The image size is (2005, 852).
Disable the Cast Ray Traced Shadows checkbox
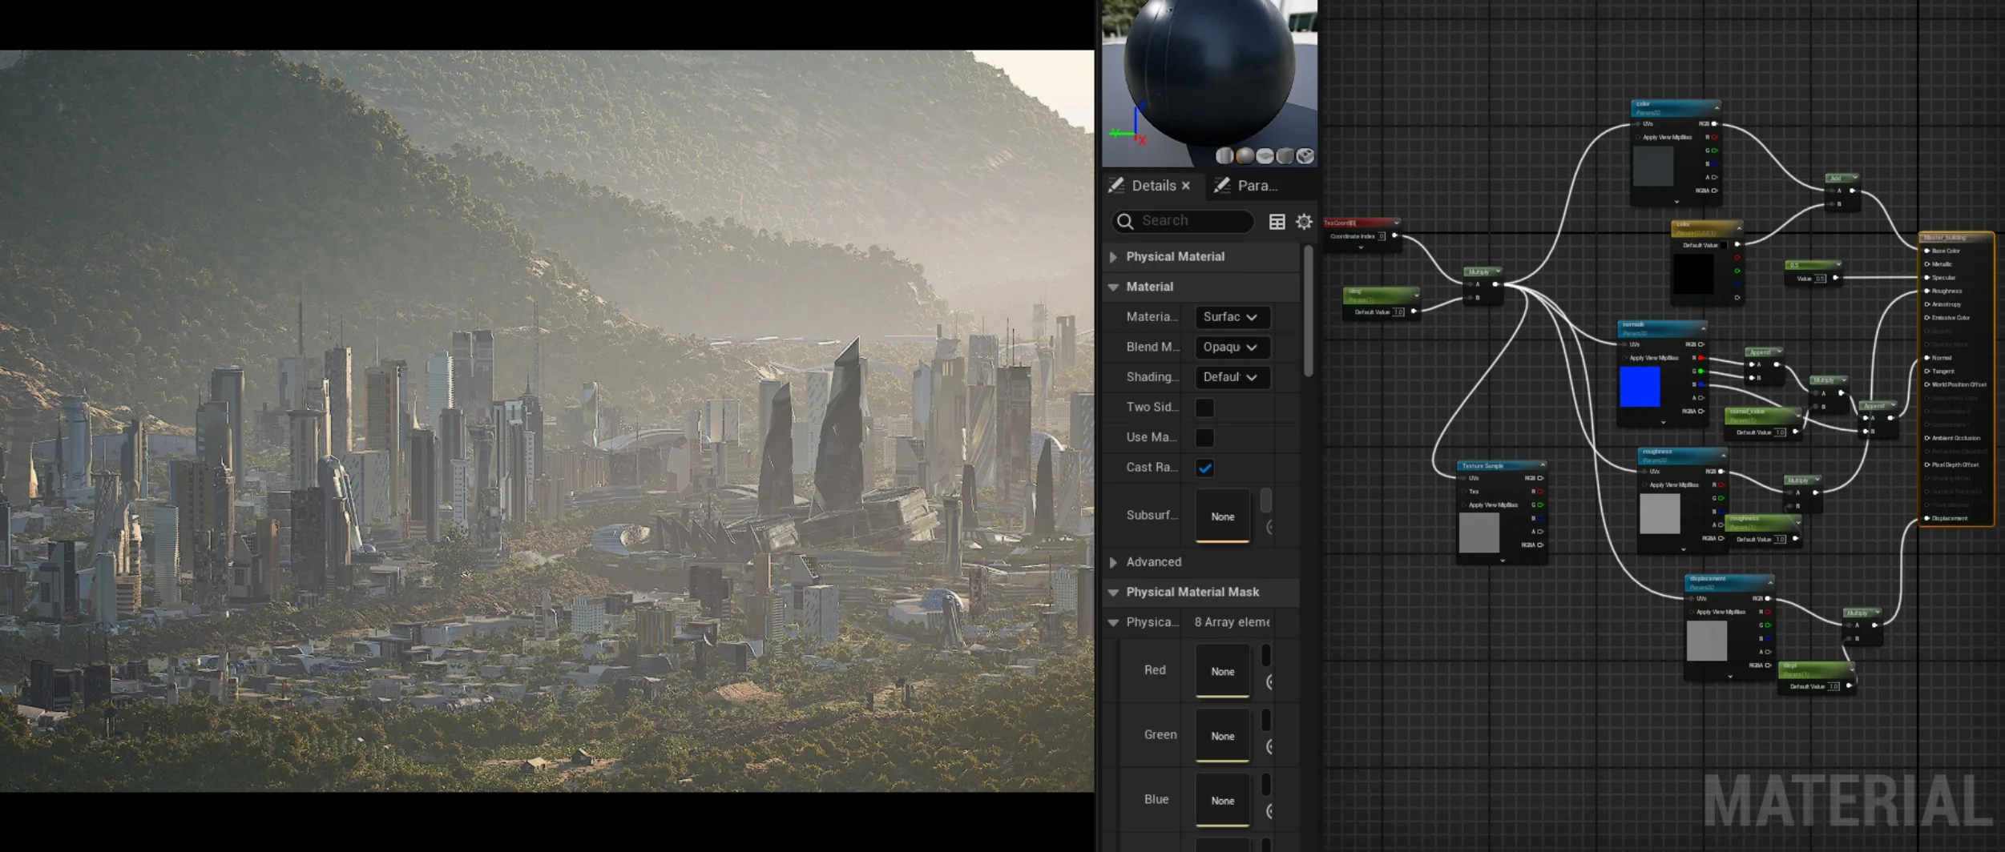[1204, 468]
